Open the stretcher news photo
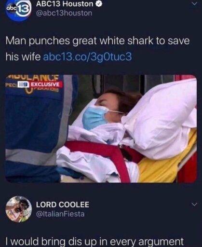The height and width of the screenshot is (247, 202). [101, 129]
